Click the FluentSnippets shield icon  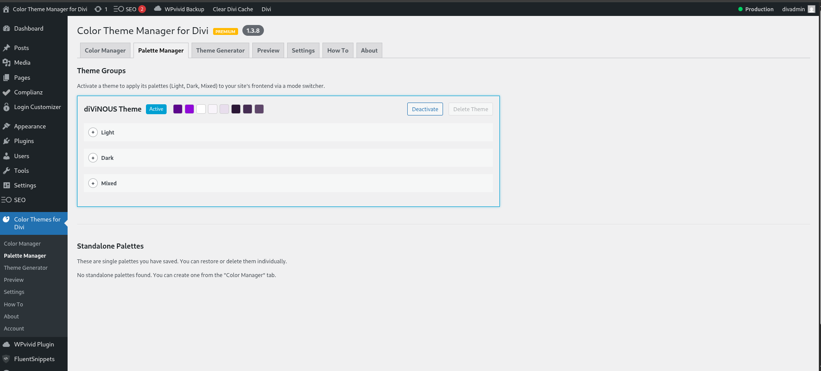coord(6,359)
